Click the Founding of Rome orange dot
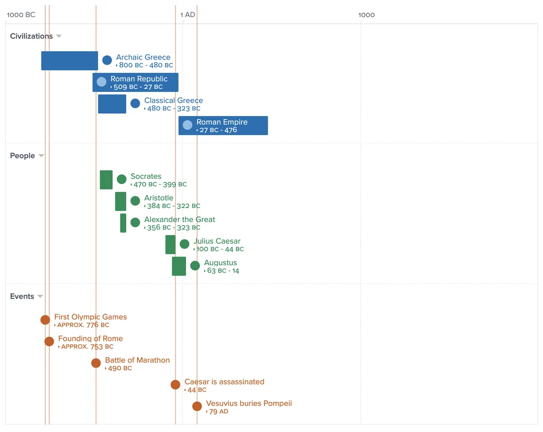The image size is (543, 432). point(49,342)
